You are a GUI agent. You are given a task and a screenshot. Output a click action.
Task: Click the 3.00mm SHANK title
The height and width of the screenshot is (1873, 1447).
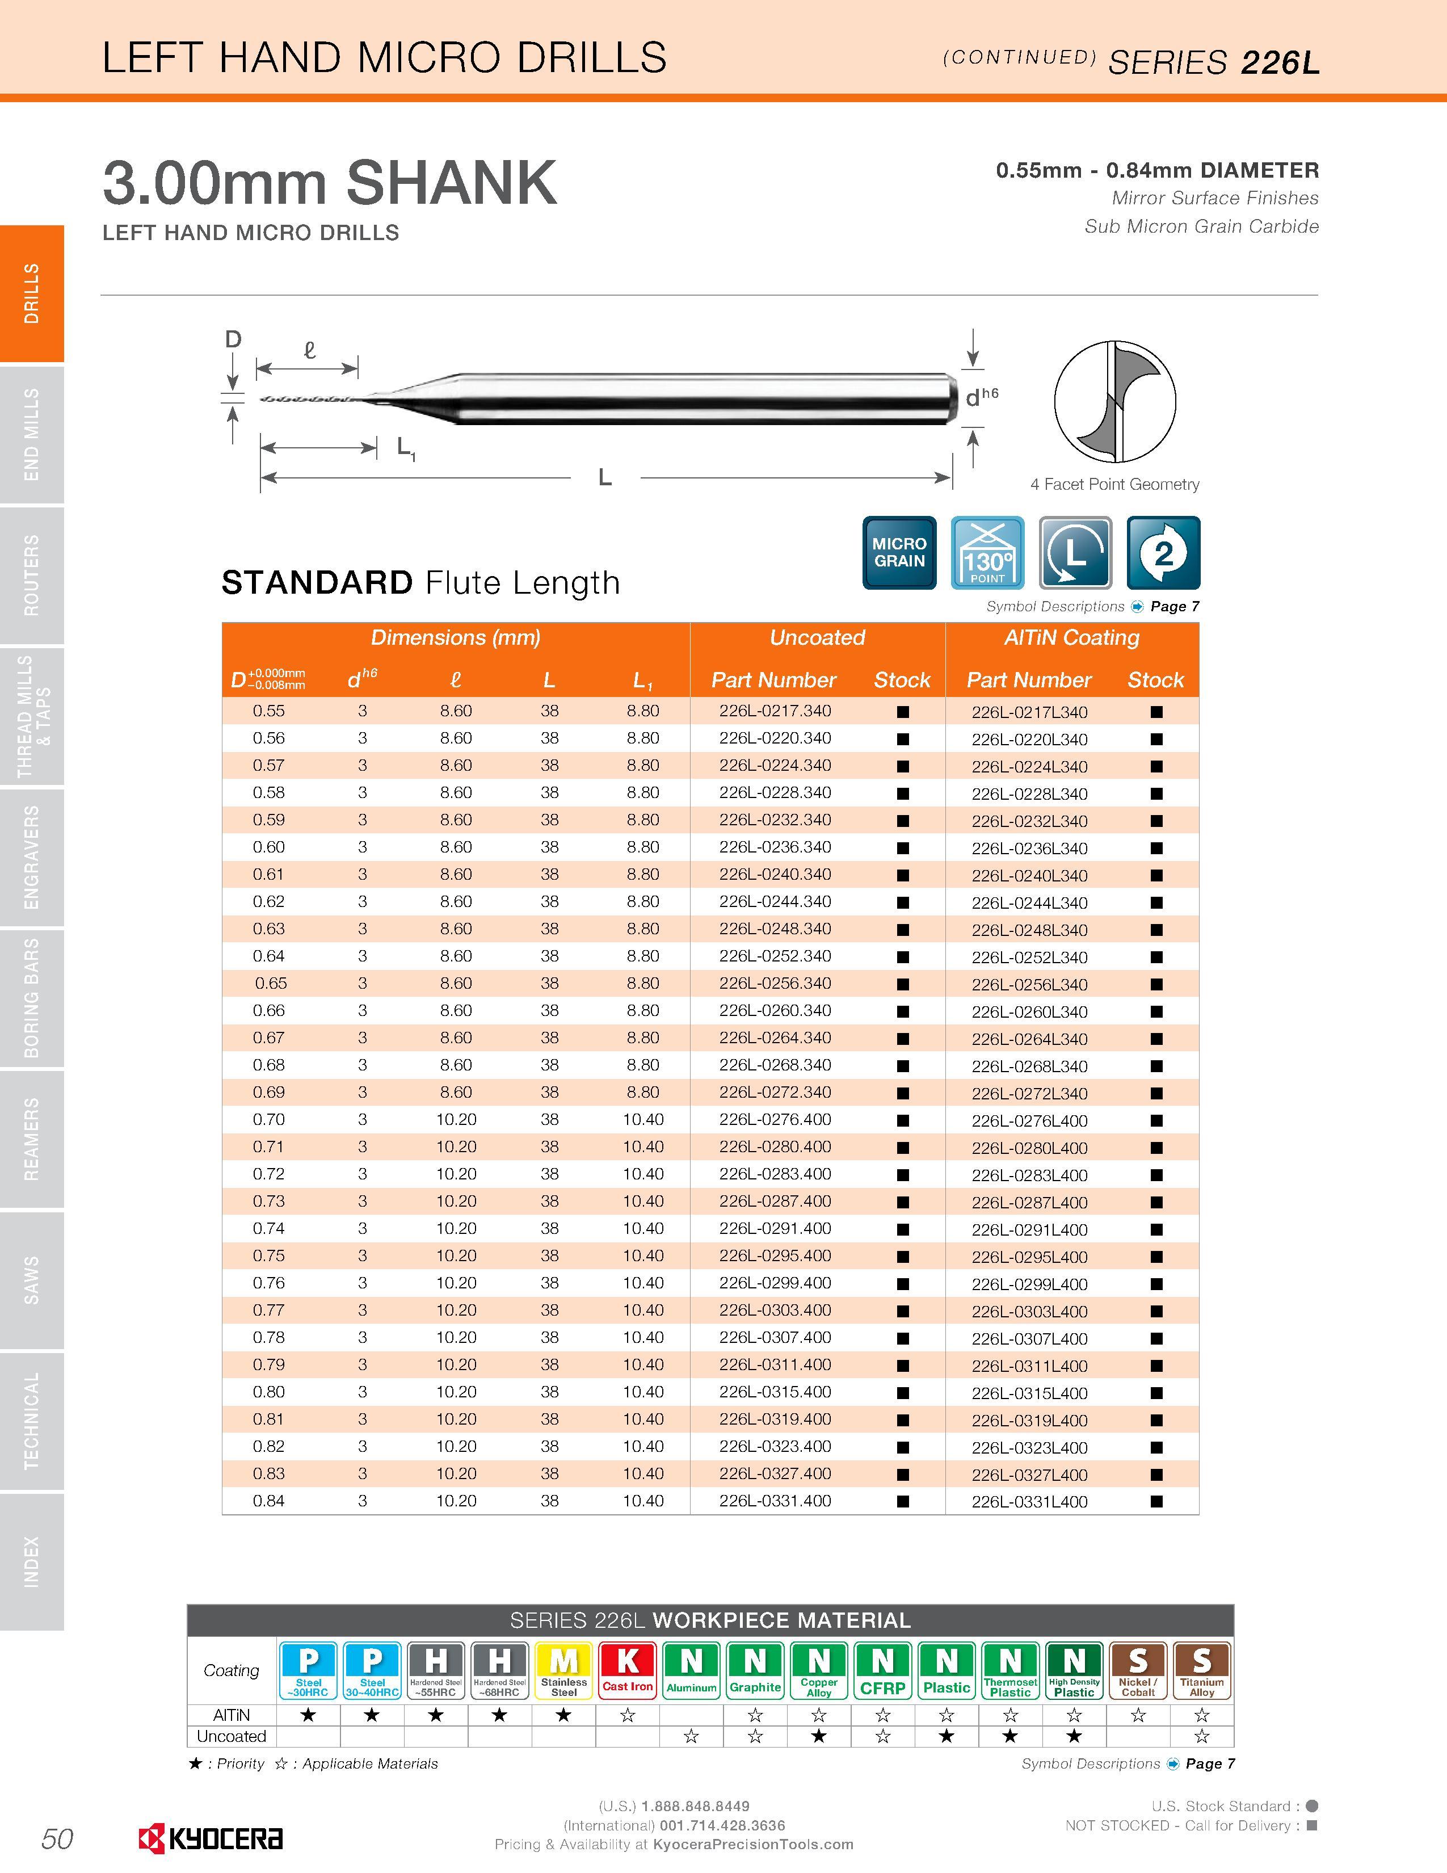coord(330,183)
